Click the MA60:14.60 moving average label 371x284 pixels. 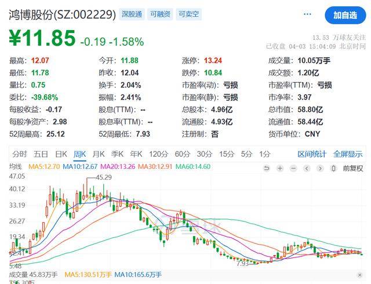[x=193, y=167]
